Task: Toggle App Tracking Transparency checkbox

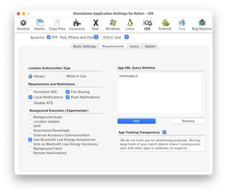Action: click(164, 132)
